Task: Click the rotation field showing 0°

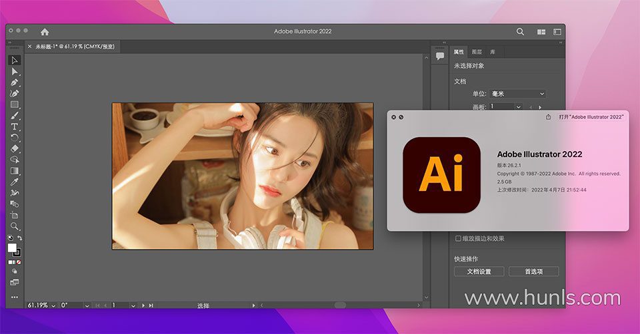Action: (71, 305)
